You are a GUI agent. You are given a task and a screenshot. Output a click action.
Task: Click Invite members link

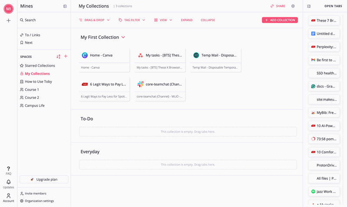click(x=33, y=193)
